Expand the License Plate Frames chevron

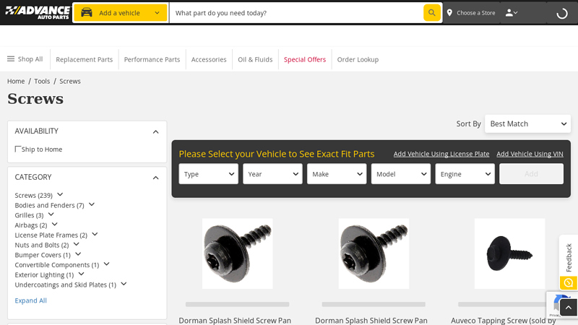pyautogui.click(x=95, y=234)
